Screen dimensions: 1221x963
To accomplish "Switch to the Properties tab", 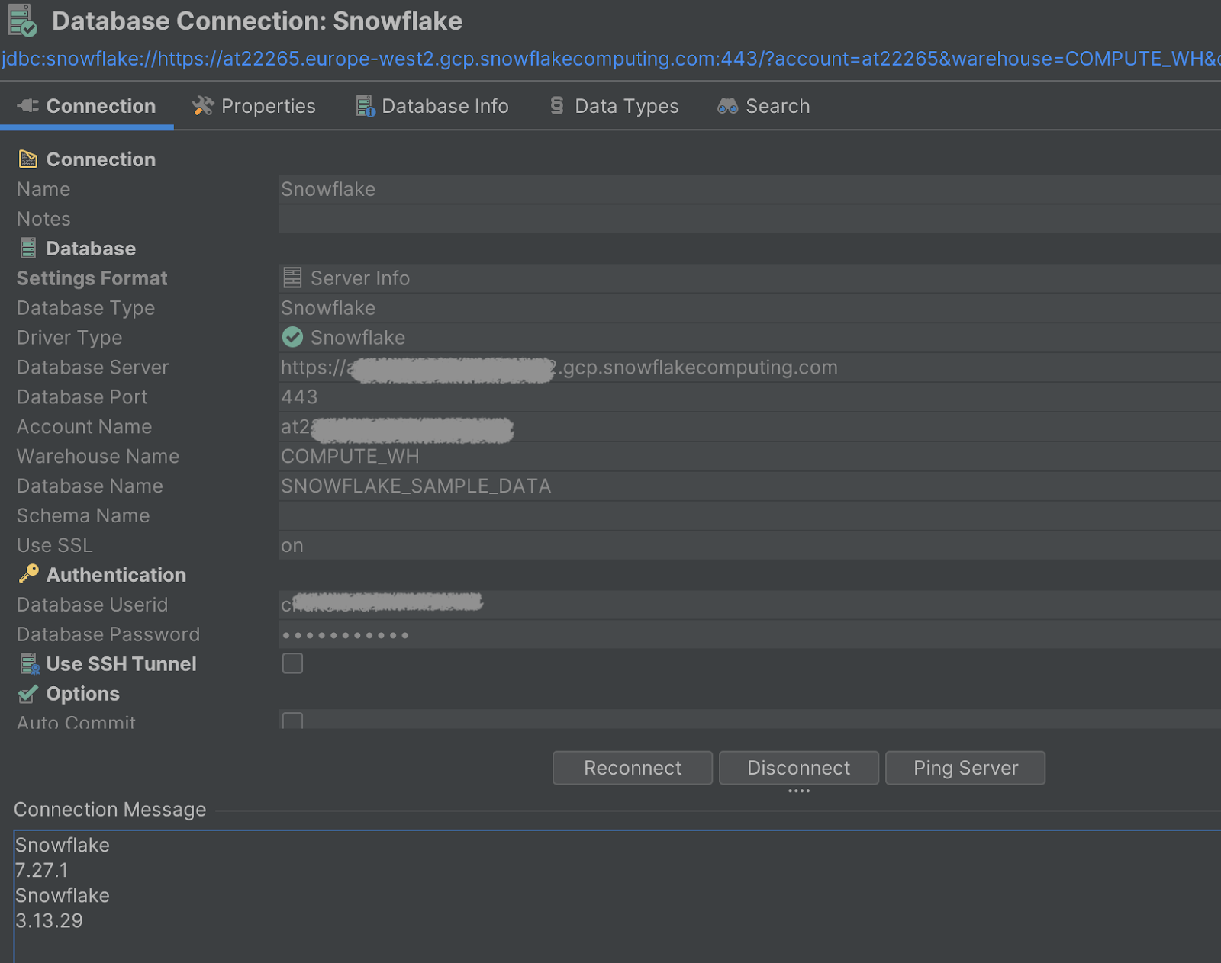I will [x=254, y=105].
